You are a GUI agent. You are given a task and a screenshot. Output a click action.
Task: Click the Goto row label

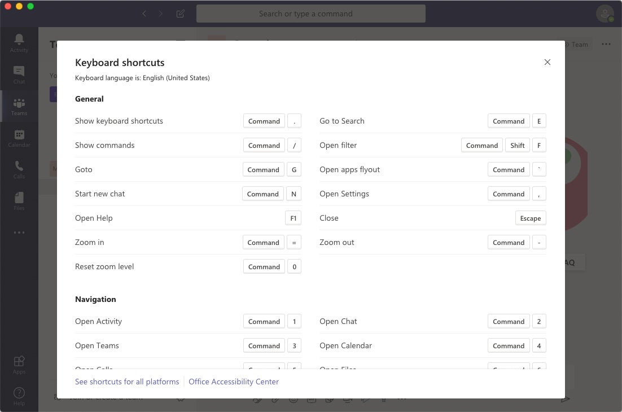pyautogui.click(x=84, y=169)
